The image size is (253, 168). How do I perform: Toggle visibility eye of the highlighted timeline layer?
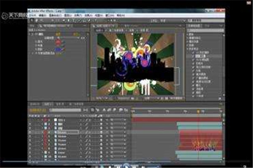tap(30, 132)
